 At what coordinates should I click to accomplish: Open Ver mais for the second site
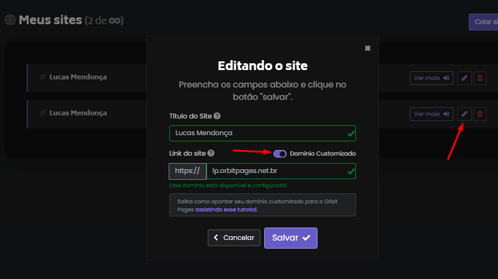coord(431,114)
